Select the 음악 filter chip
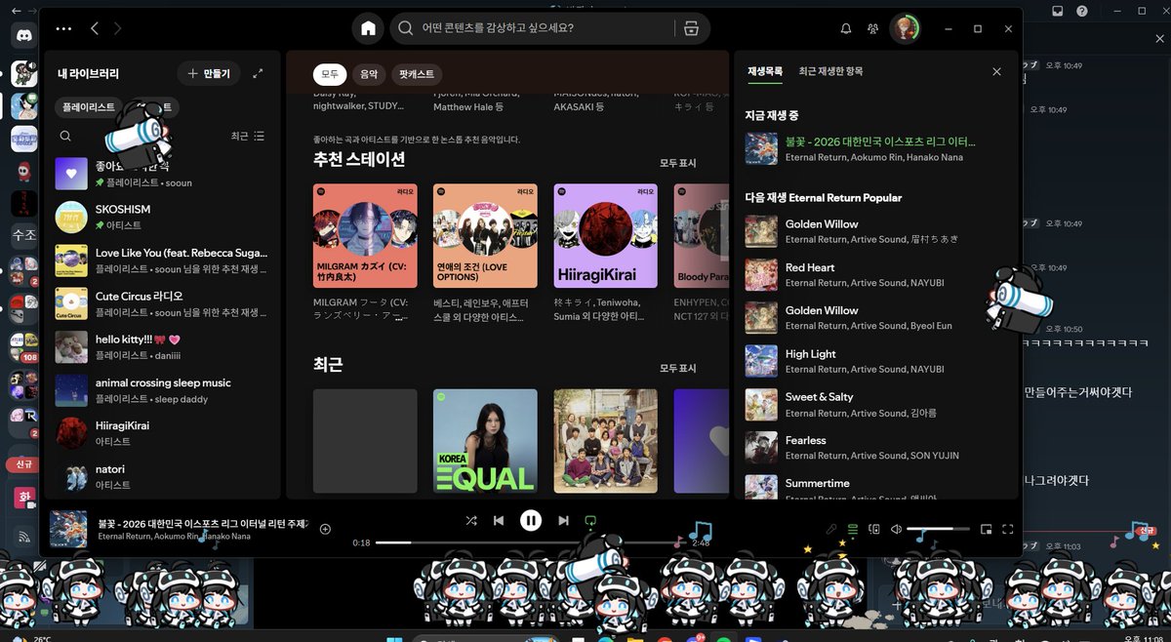 click(x=368, y=74)
